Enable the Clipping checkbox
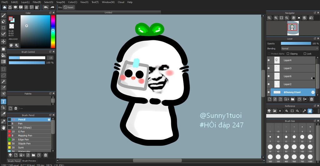This screenshot has height=166, width=320. pos(288,54)
